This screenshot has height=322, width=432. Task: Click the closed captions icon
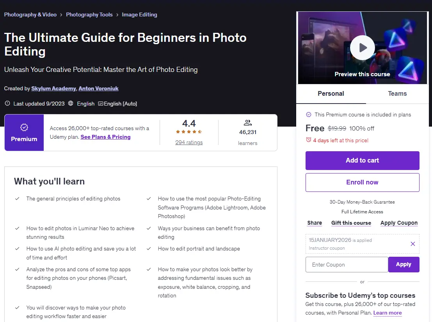[x=101, y=104]
